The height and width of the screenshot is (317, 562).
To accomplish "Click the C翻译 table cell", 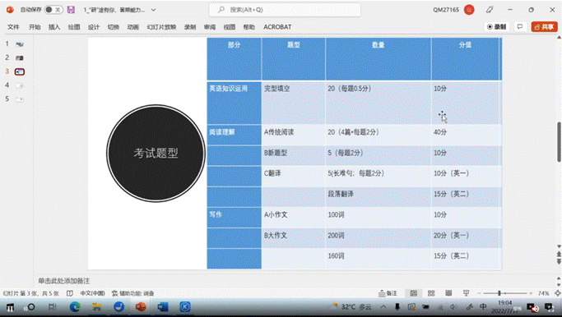I will point(294,176).
